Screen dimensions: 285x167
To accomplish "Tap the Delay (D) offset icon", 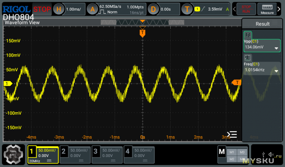I will pyautogui.click(x=153, y=10).
